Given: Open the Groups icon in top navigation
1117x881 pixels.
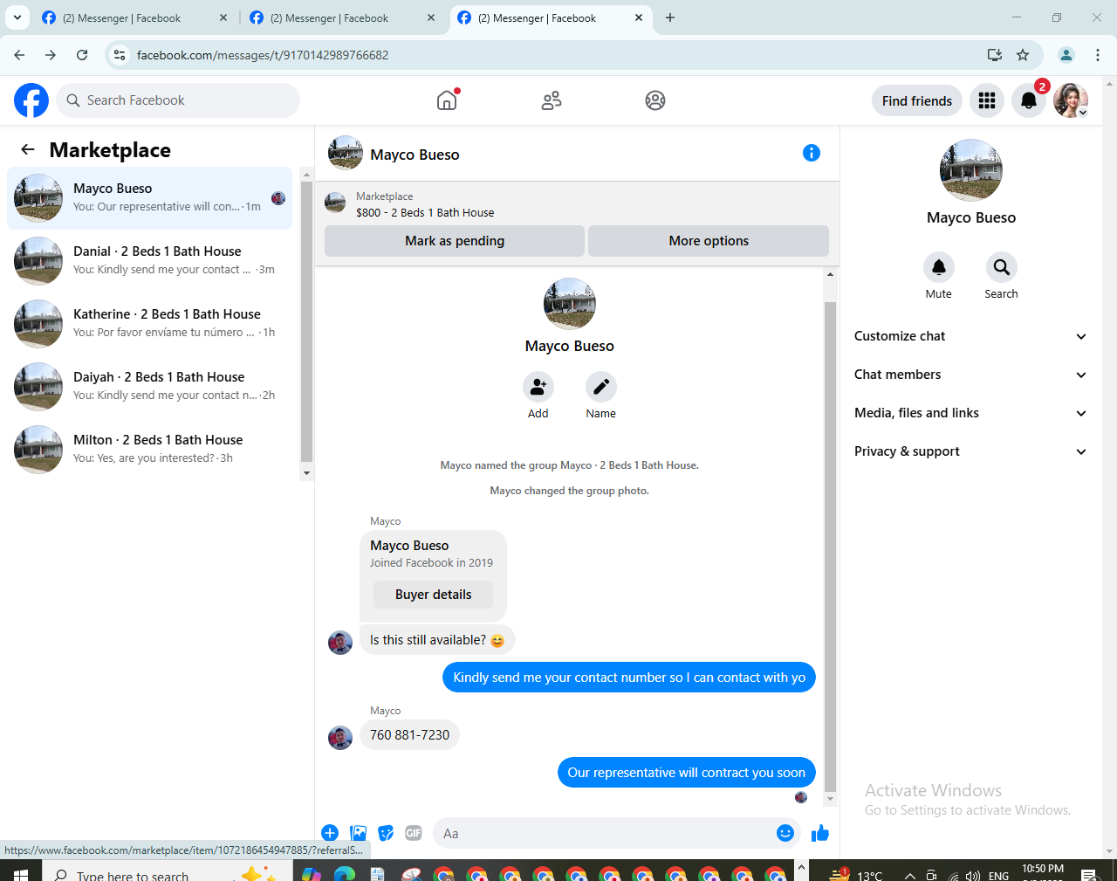Looking at the screenshot, I should [655, 100].
